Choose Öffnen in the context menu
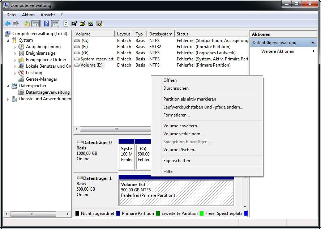The height and width of the screenshot is (229, 321). (207, 80)
